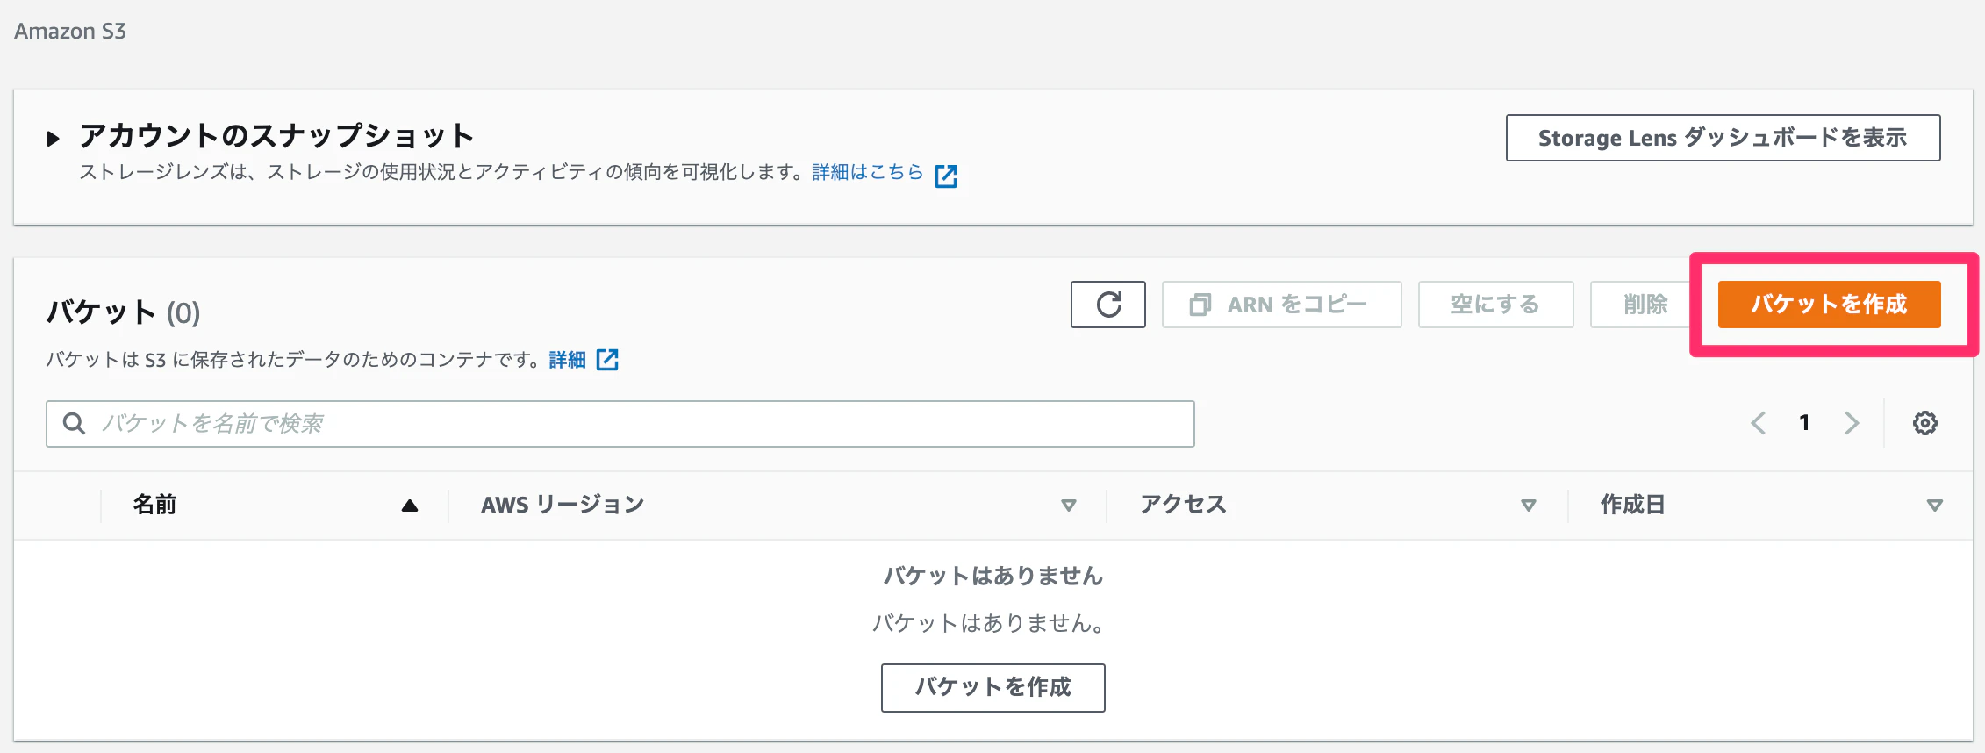The image size is (1985, 753).
Task: Click the アカウントのスナップショット heading
Action: (x=277, y=136)
